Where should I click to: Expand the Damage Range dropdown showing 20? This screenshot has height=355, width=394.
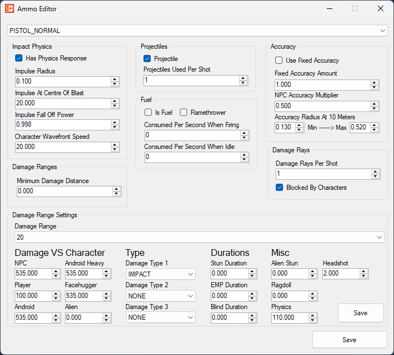(x=378, y=237)
